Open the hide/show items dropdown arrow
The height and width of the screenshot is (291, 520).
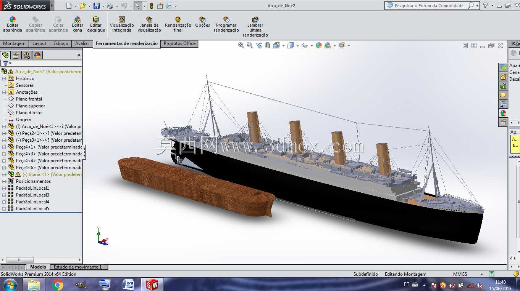point(312,46)
